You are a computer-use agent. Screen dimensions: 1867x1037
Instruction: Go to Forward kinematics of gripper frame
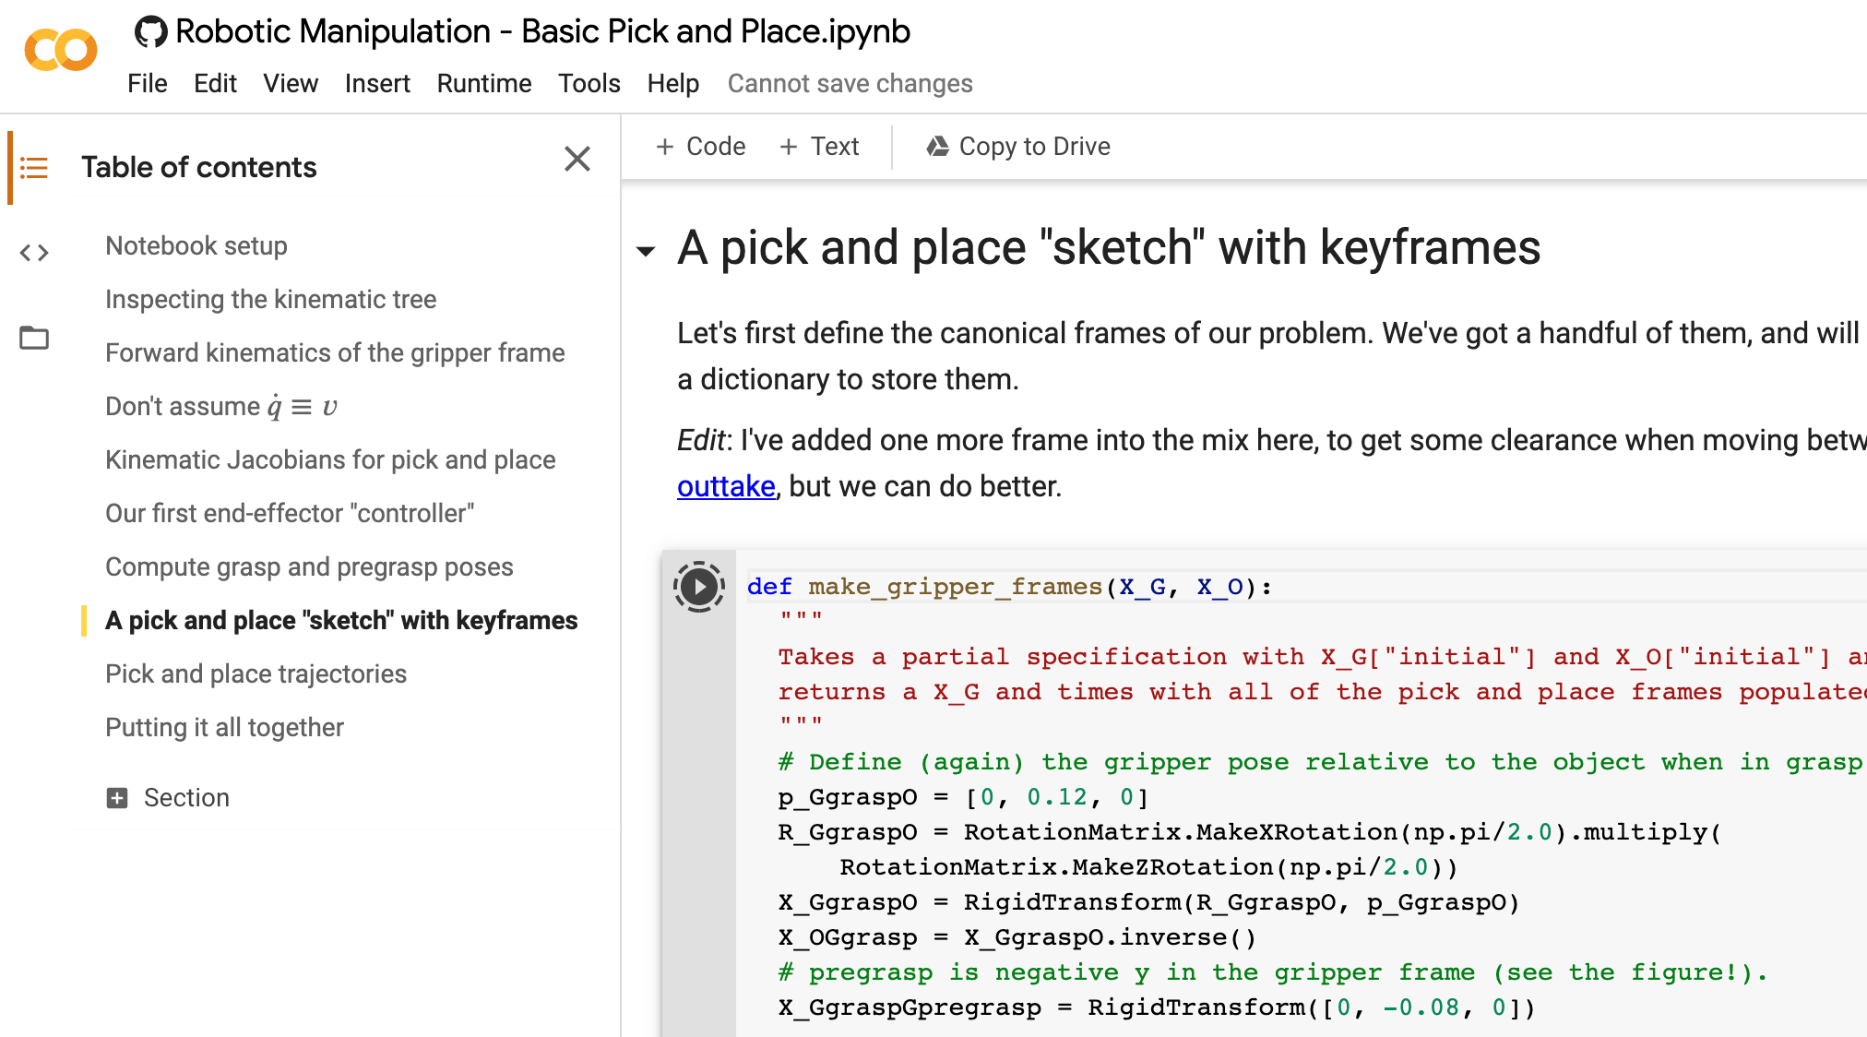point(335,353)
